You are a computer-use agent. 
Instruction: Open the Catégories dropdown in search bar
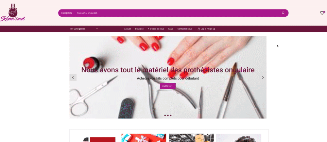coord(67,13)
